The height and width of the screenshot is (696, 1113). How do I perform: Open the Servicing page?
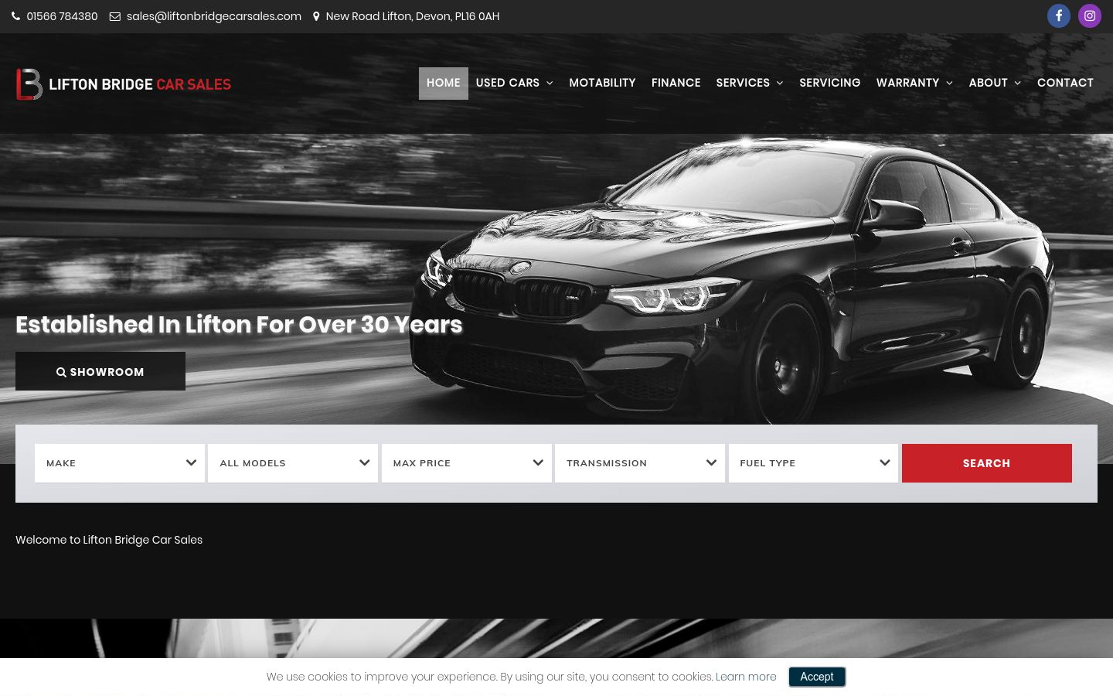[x=829, y=83]
